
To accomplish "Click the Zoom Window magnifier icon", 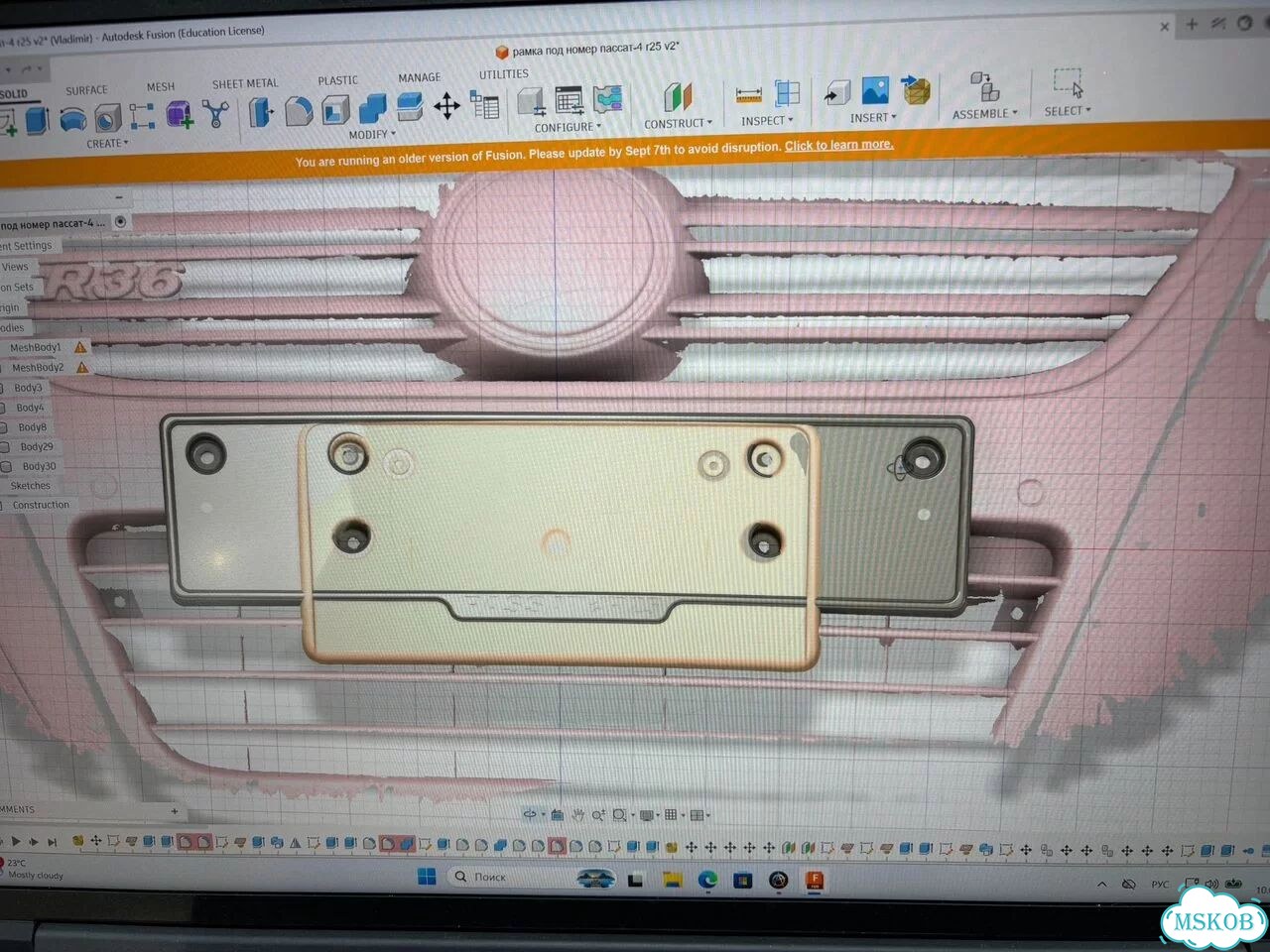I will (x=621, y=814).
